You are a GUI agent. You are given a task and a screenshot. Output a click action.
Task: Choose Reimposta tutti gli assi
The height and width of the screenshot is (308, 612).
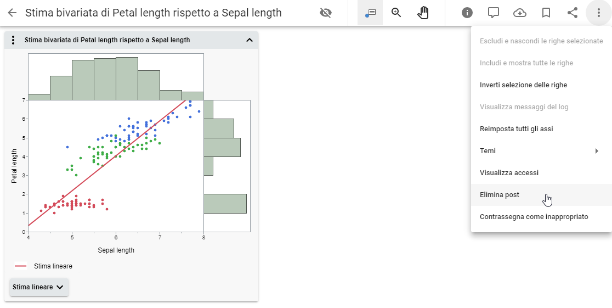[x=516, y=129]
